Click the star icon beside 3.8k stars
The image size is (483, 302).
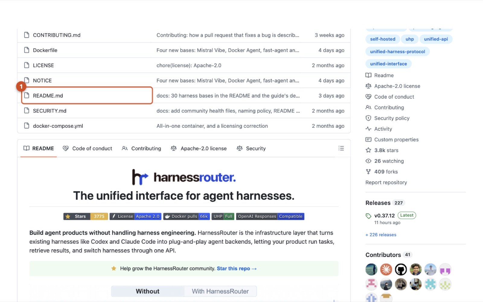tap(368, 150)
